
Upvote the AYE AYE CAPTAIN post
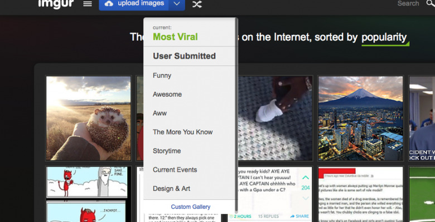coord(306,177)
